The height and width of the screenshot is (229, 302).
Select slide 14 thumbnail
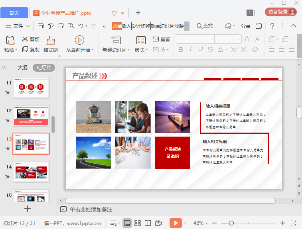tap(31, 172)
